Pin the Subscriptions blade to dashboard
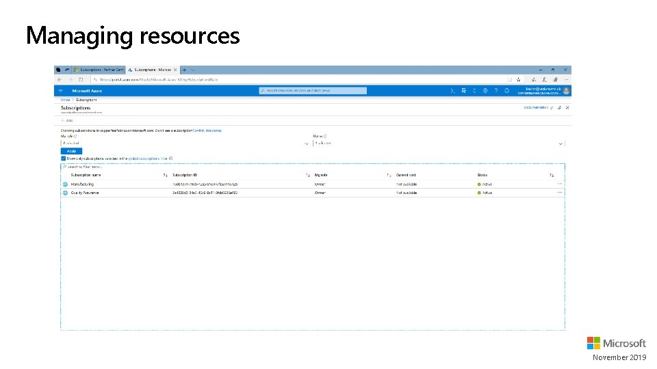This screenshot has height=369, width=657. coord(559,108)
